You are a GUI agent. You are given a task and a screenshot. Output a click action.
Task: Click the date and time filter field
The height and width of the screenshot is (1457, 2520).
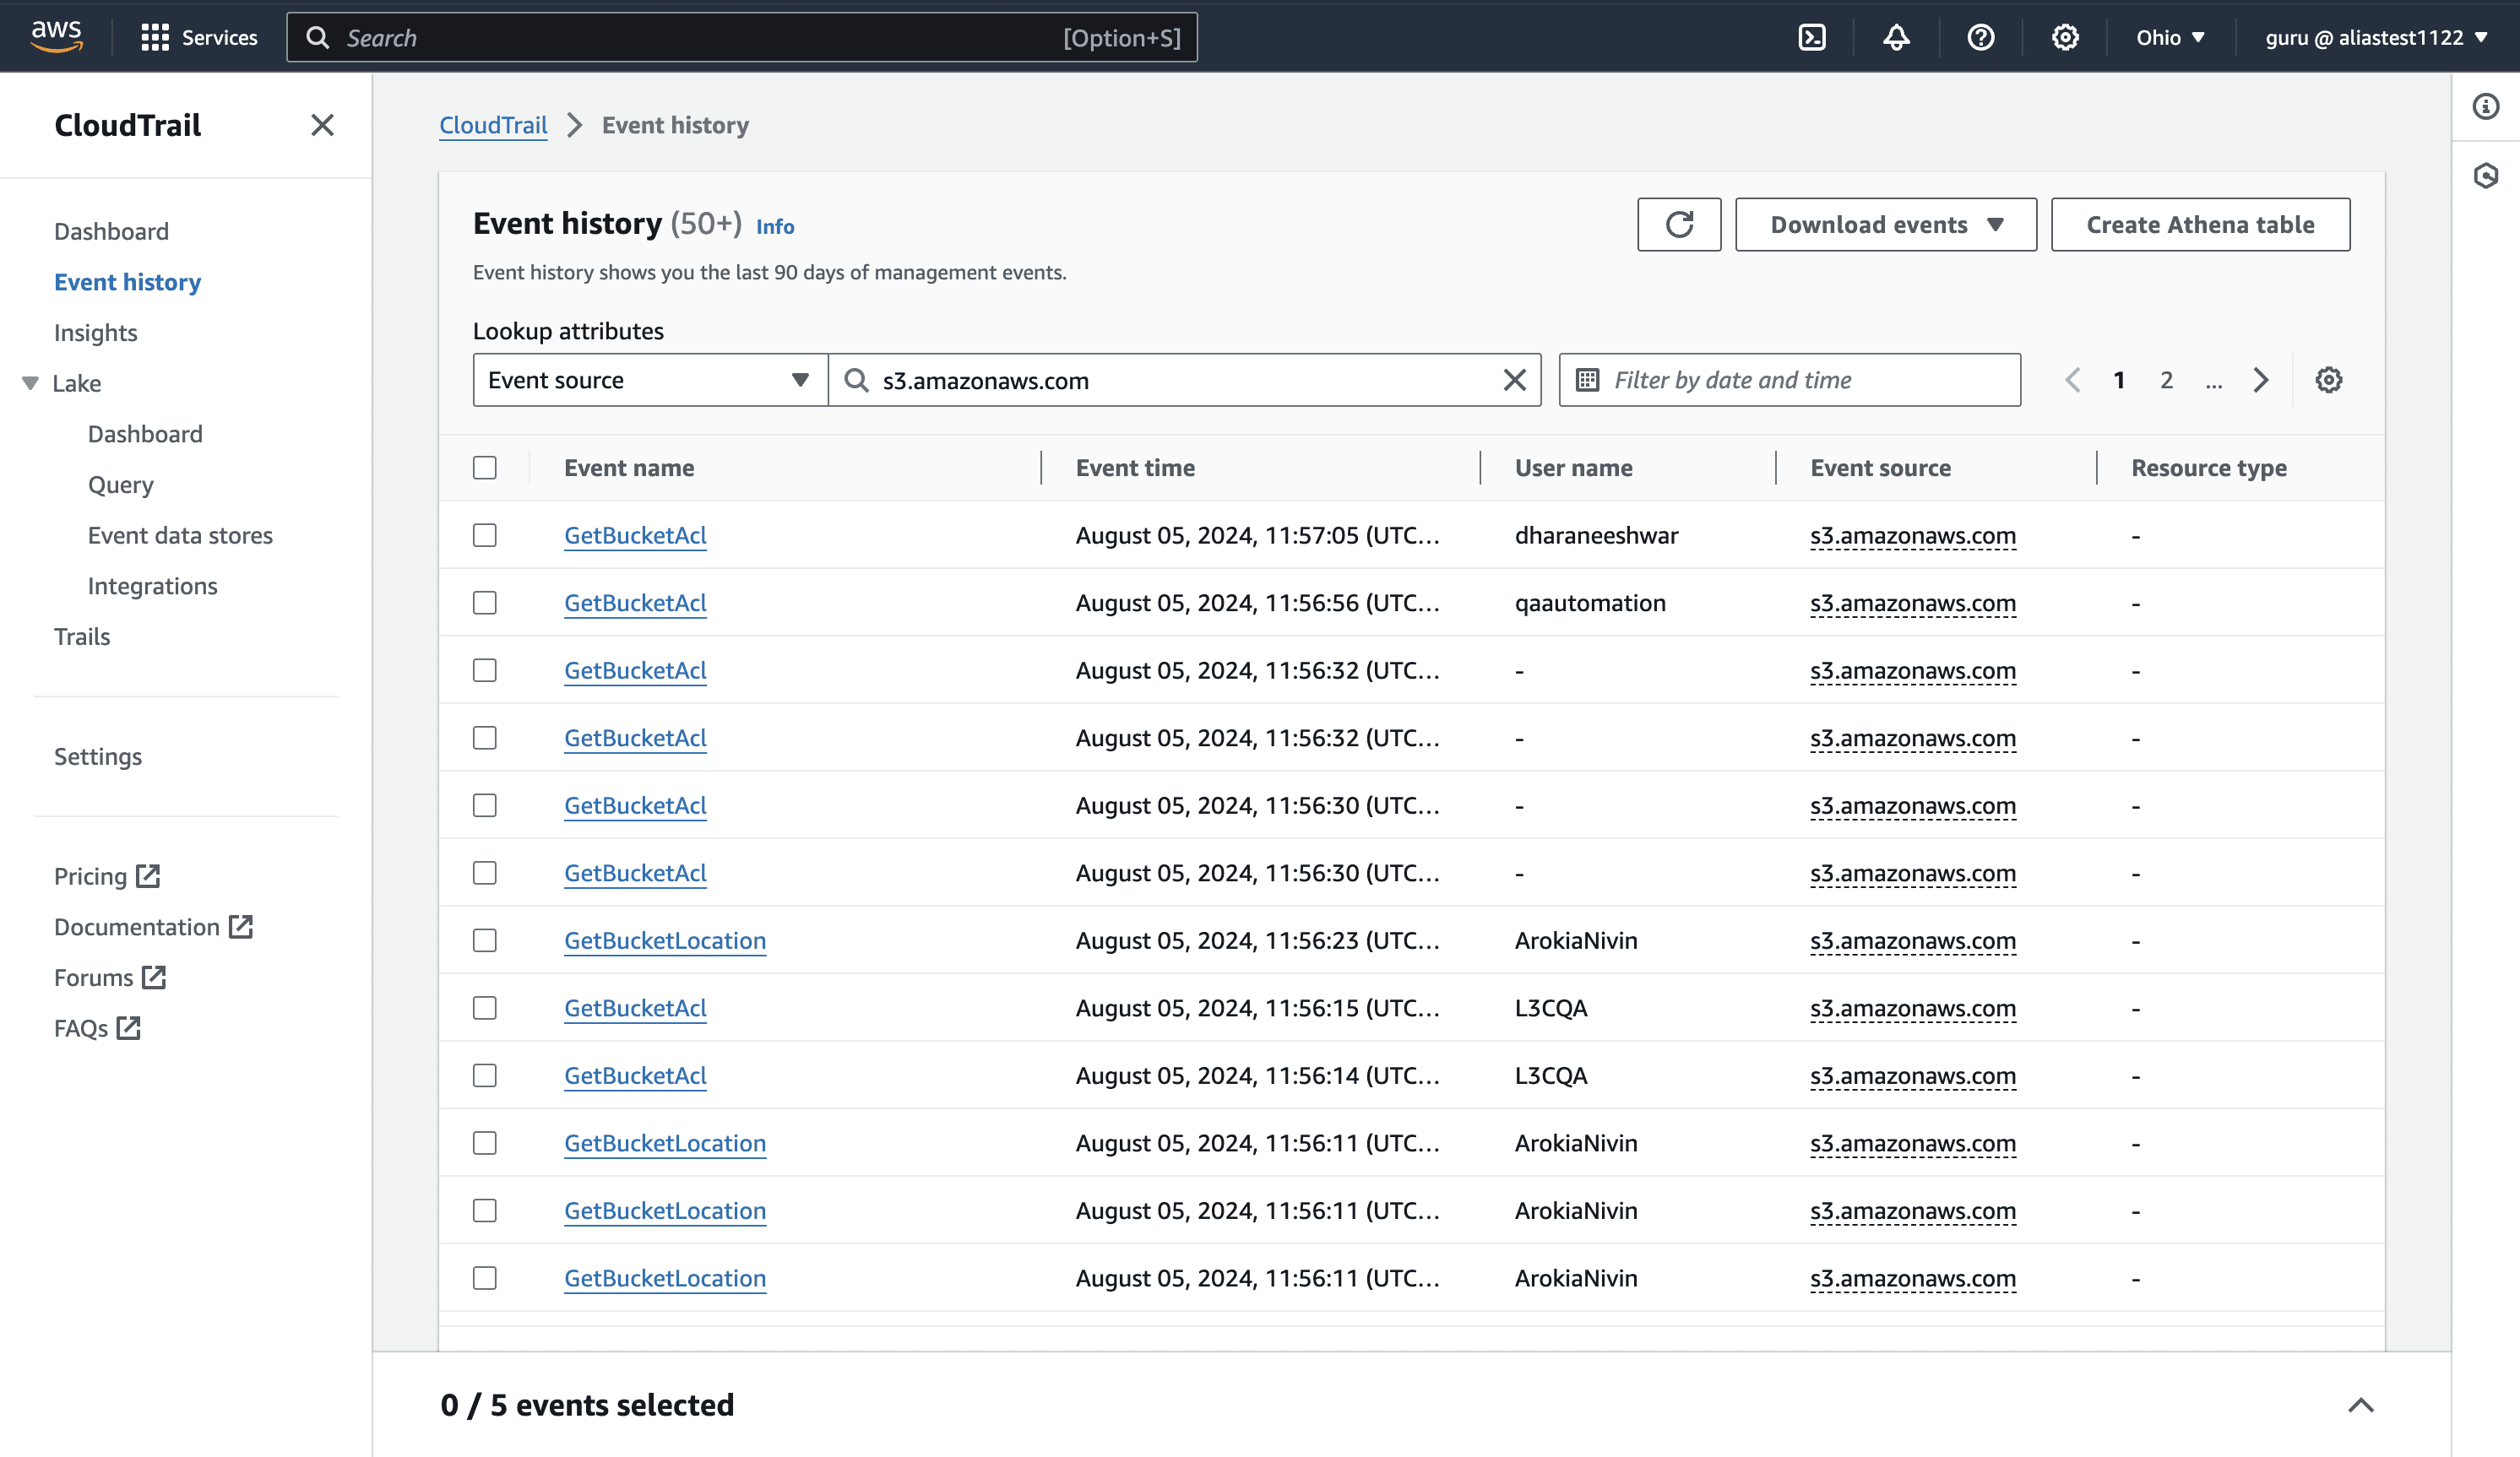[x=1789, y=380]
